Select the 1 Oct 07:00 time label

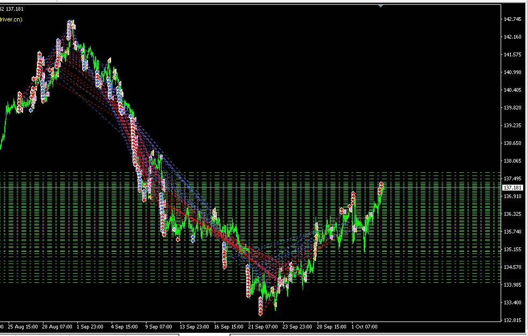(364, 326)
